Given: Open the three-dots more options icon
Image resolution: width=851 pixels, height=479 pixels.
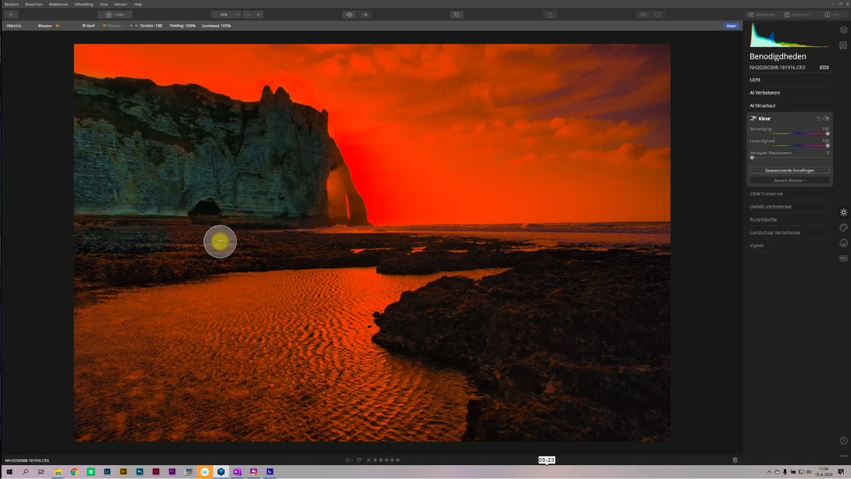Looking at the screenshot, I should click(843, 456).
